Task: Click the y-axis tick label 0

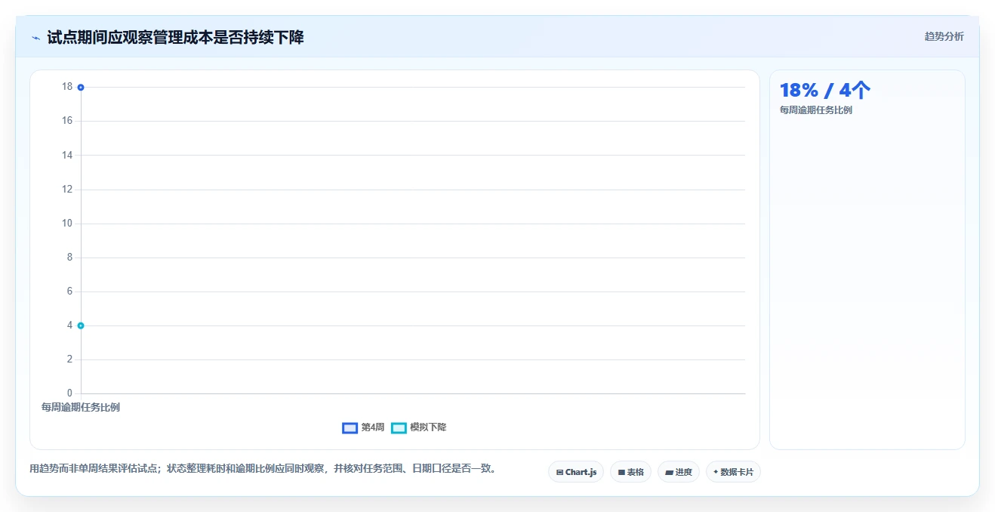Action: pyautogui.click(x=69, y=393)
